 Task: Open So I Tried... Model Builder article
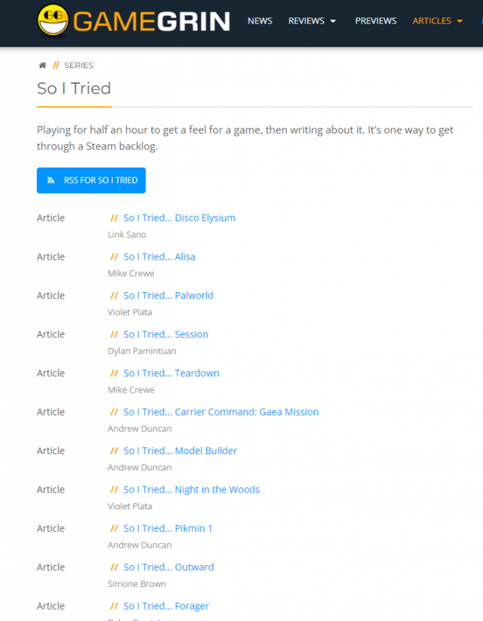coord(180,451)
